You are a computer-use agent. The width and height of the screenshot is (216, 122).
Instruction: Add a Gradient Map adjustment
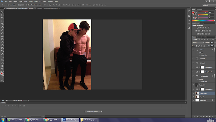[209, 34]
